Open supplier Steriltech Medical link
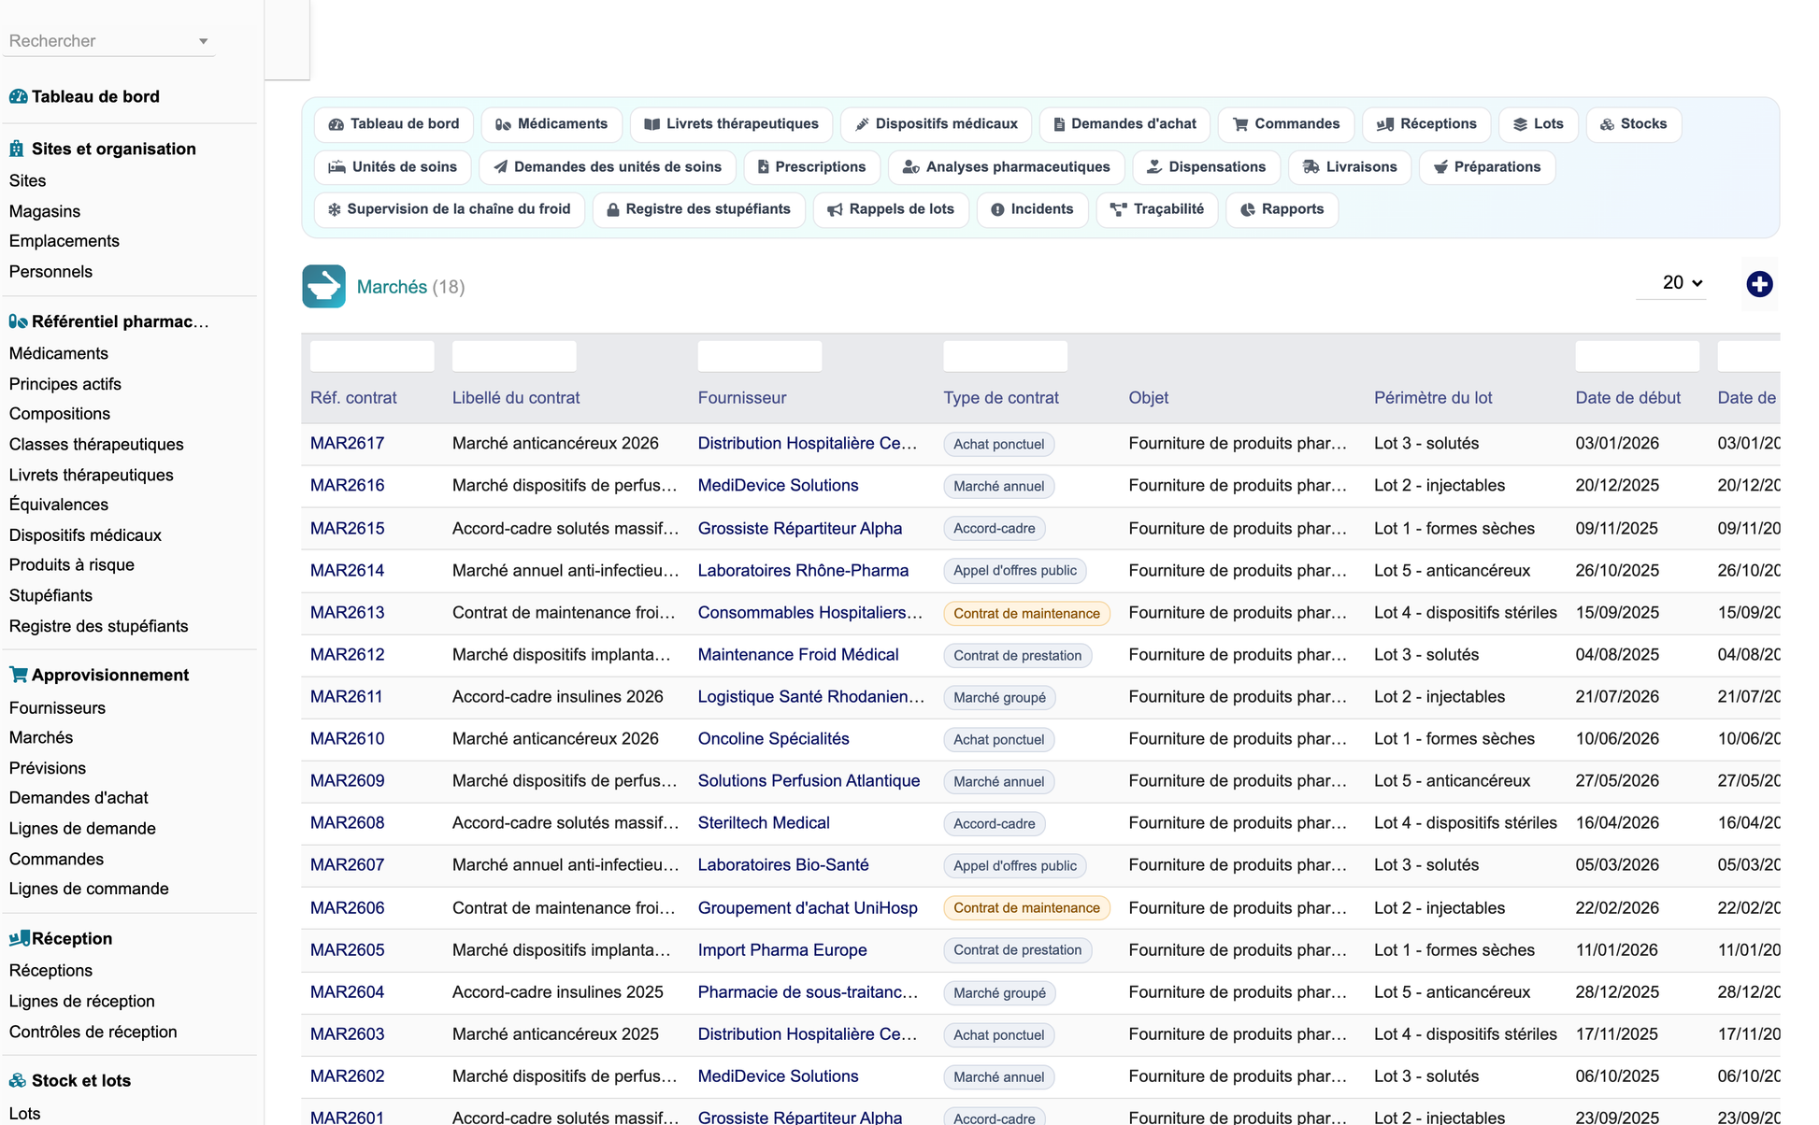 coord(764,823)
